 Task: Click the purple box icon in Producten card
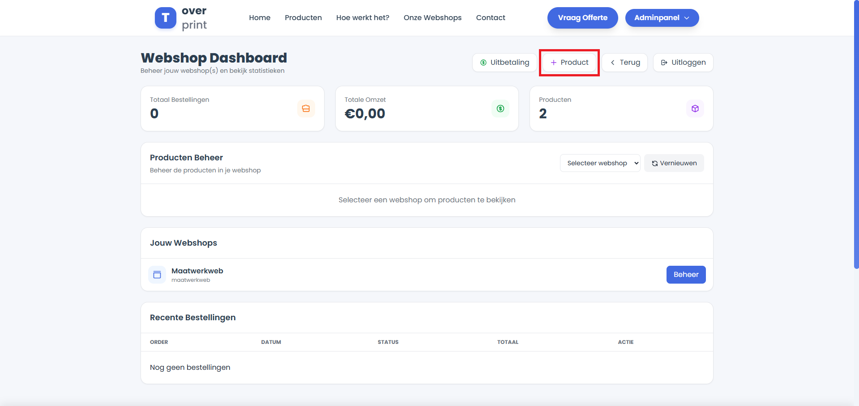pos(695,109)
